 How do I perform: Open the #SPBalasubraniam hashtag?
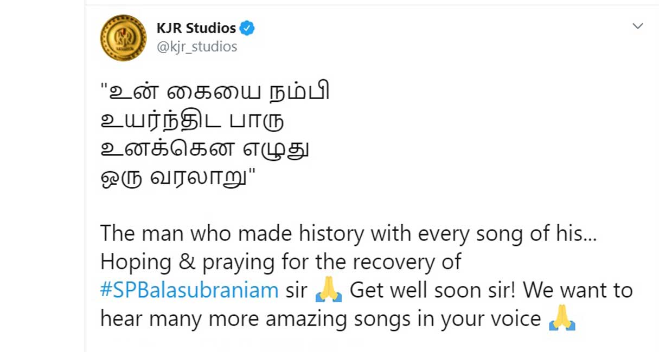point(189,291)
